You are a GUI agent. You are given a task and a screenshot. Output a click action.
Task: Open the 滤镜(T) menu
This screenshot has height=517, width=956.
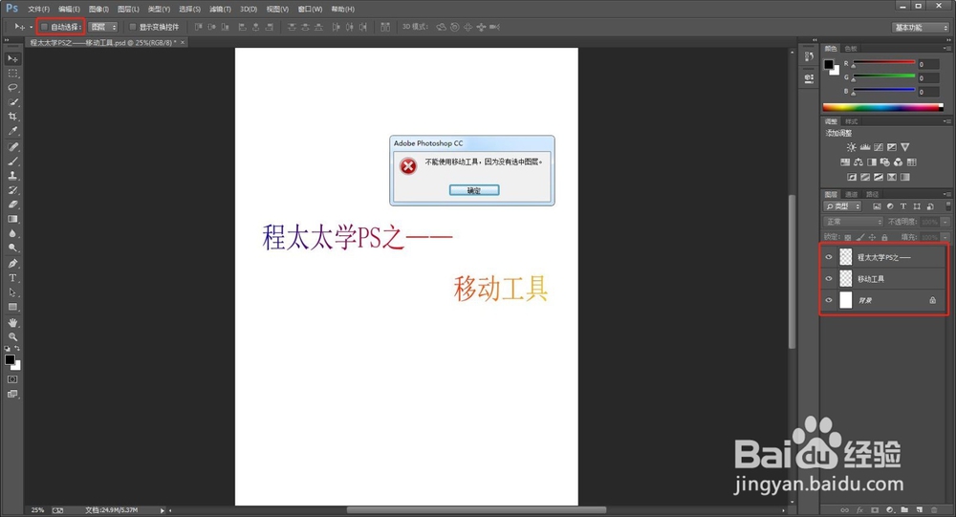[220, 10]
